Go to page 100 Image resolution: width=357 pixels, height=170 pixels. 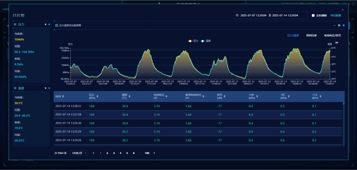tap(147, 153)
